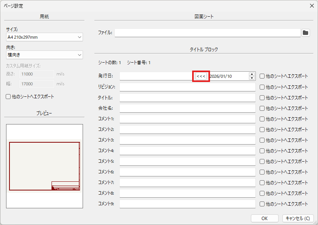Click the <<< button to apply the date
Viewport: 318px width, 225px height.
(x=201, y=76)
